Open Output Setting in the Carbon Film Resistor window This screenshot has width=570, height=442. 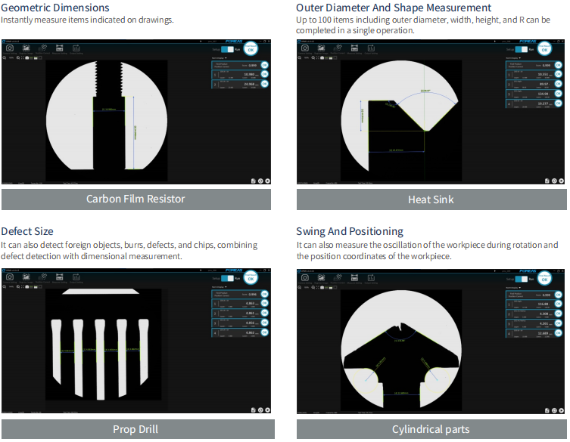76,48
